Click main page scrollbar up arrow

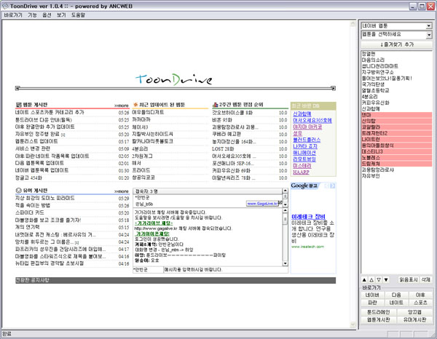coord(353,24)
